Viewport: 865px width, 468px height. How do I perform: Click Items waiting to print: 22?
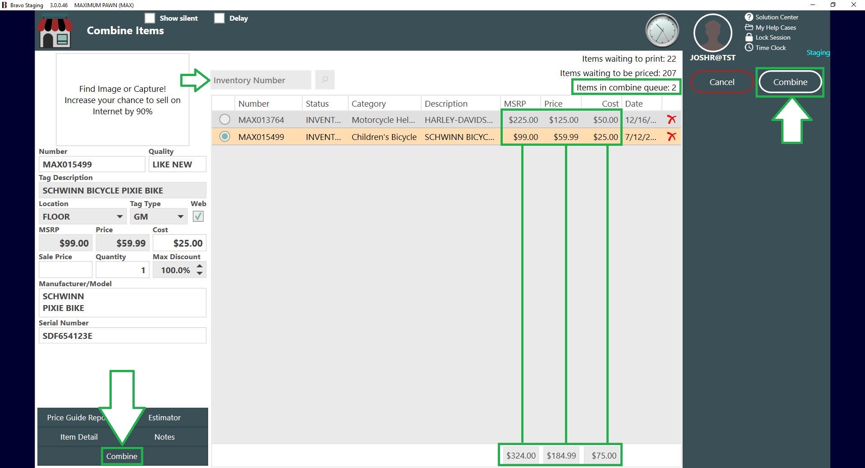point(629,58)
